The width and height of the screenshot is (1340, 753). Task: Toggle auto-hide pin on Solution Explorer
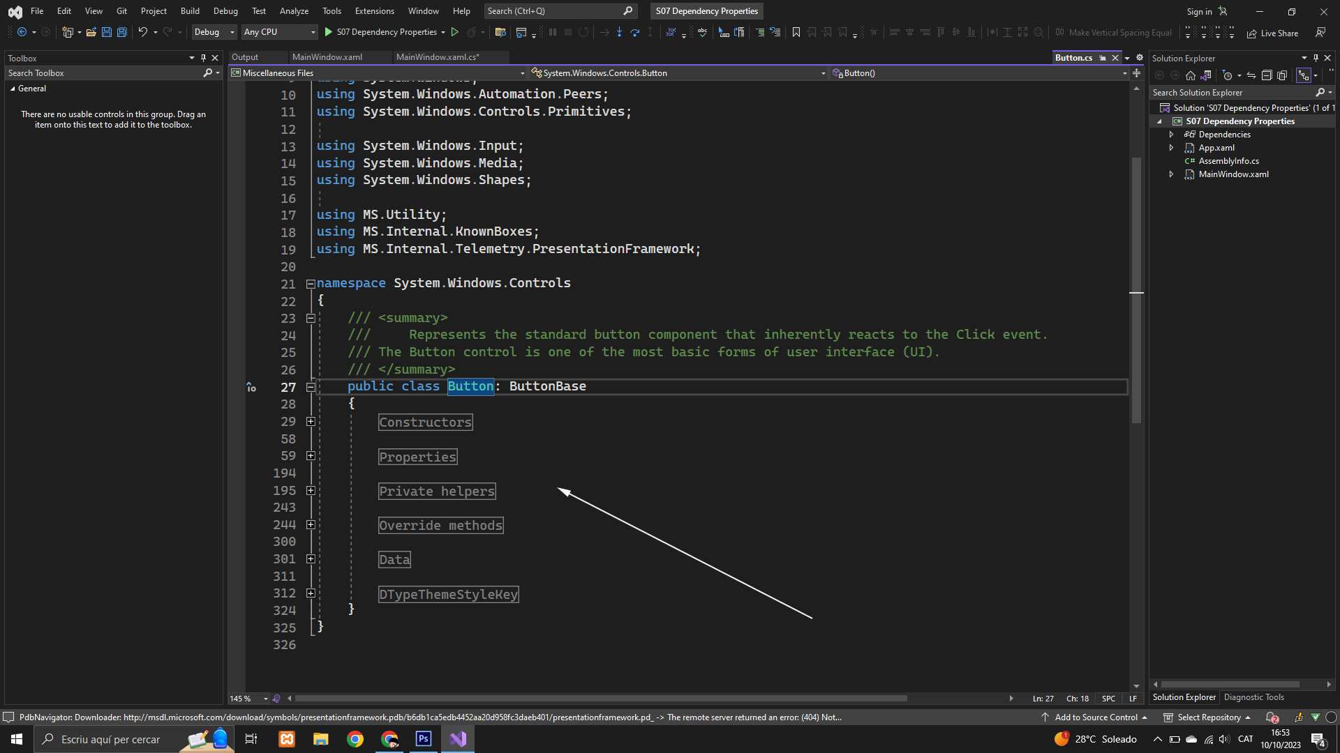(x=1316, y=58)
